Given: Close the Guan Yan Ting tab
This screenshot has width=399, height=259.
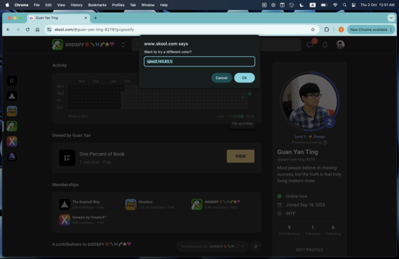Looking at the screenshot, I should [x=85, y=18].
